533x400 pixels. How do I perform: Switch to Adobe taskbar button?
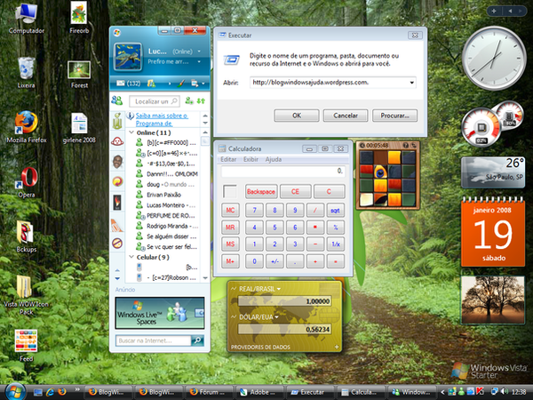[x=259, y=392]
